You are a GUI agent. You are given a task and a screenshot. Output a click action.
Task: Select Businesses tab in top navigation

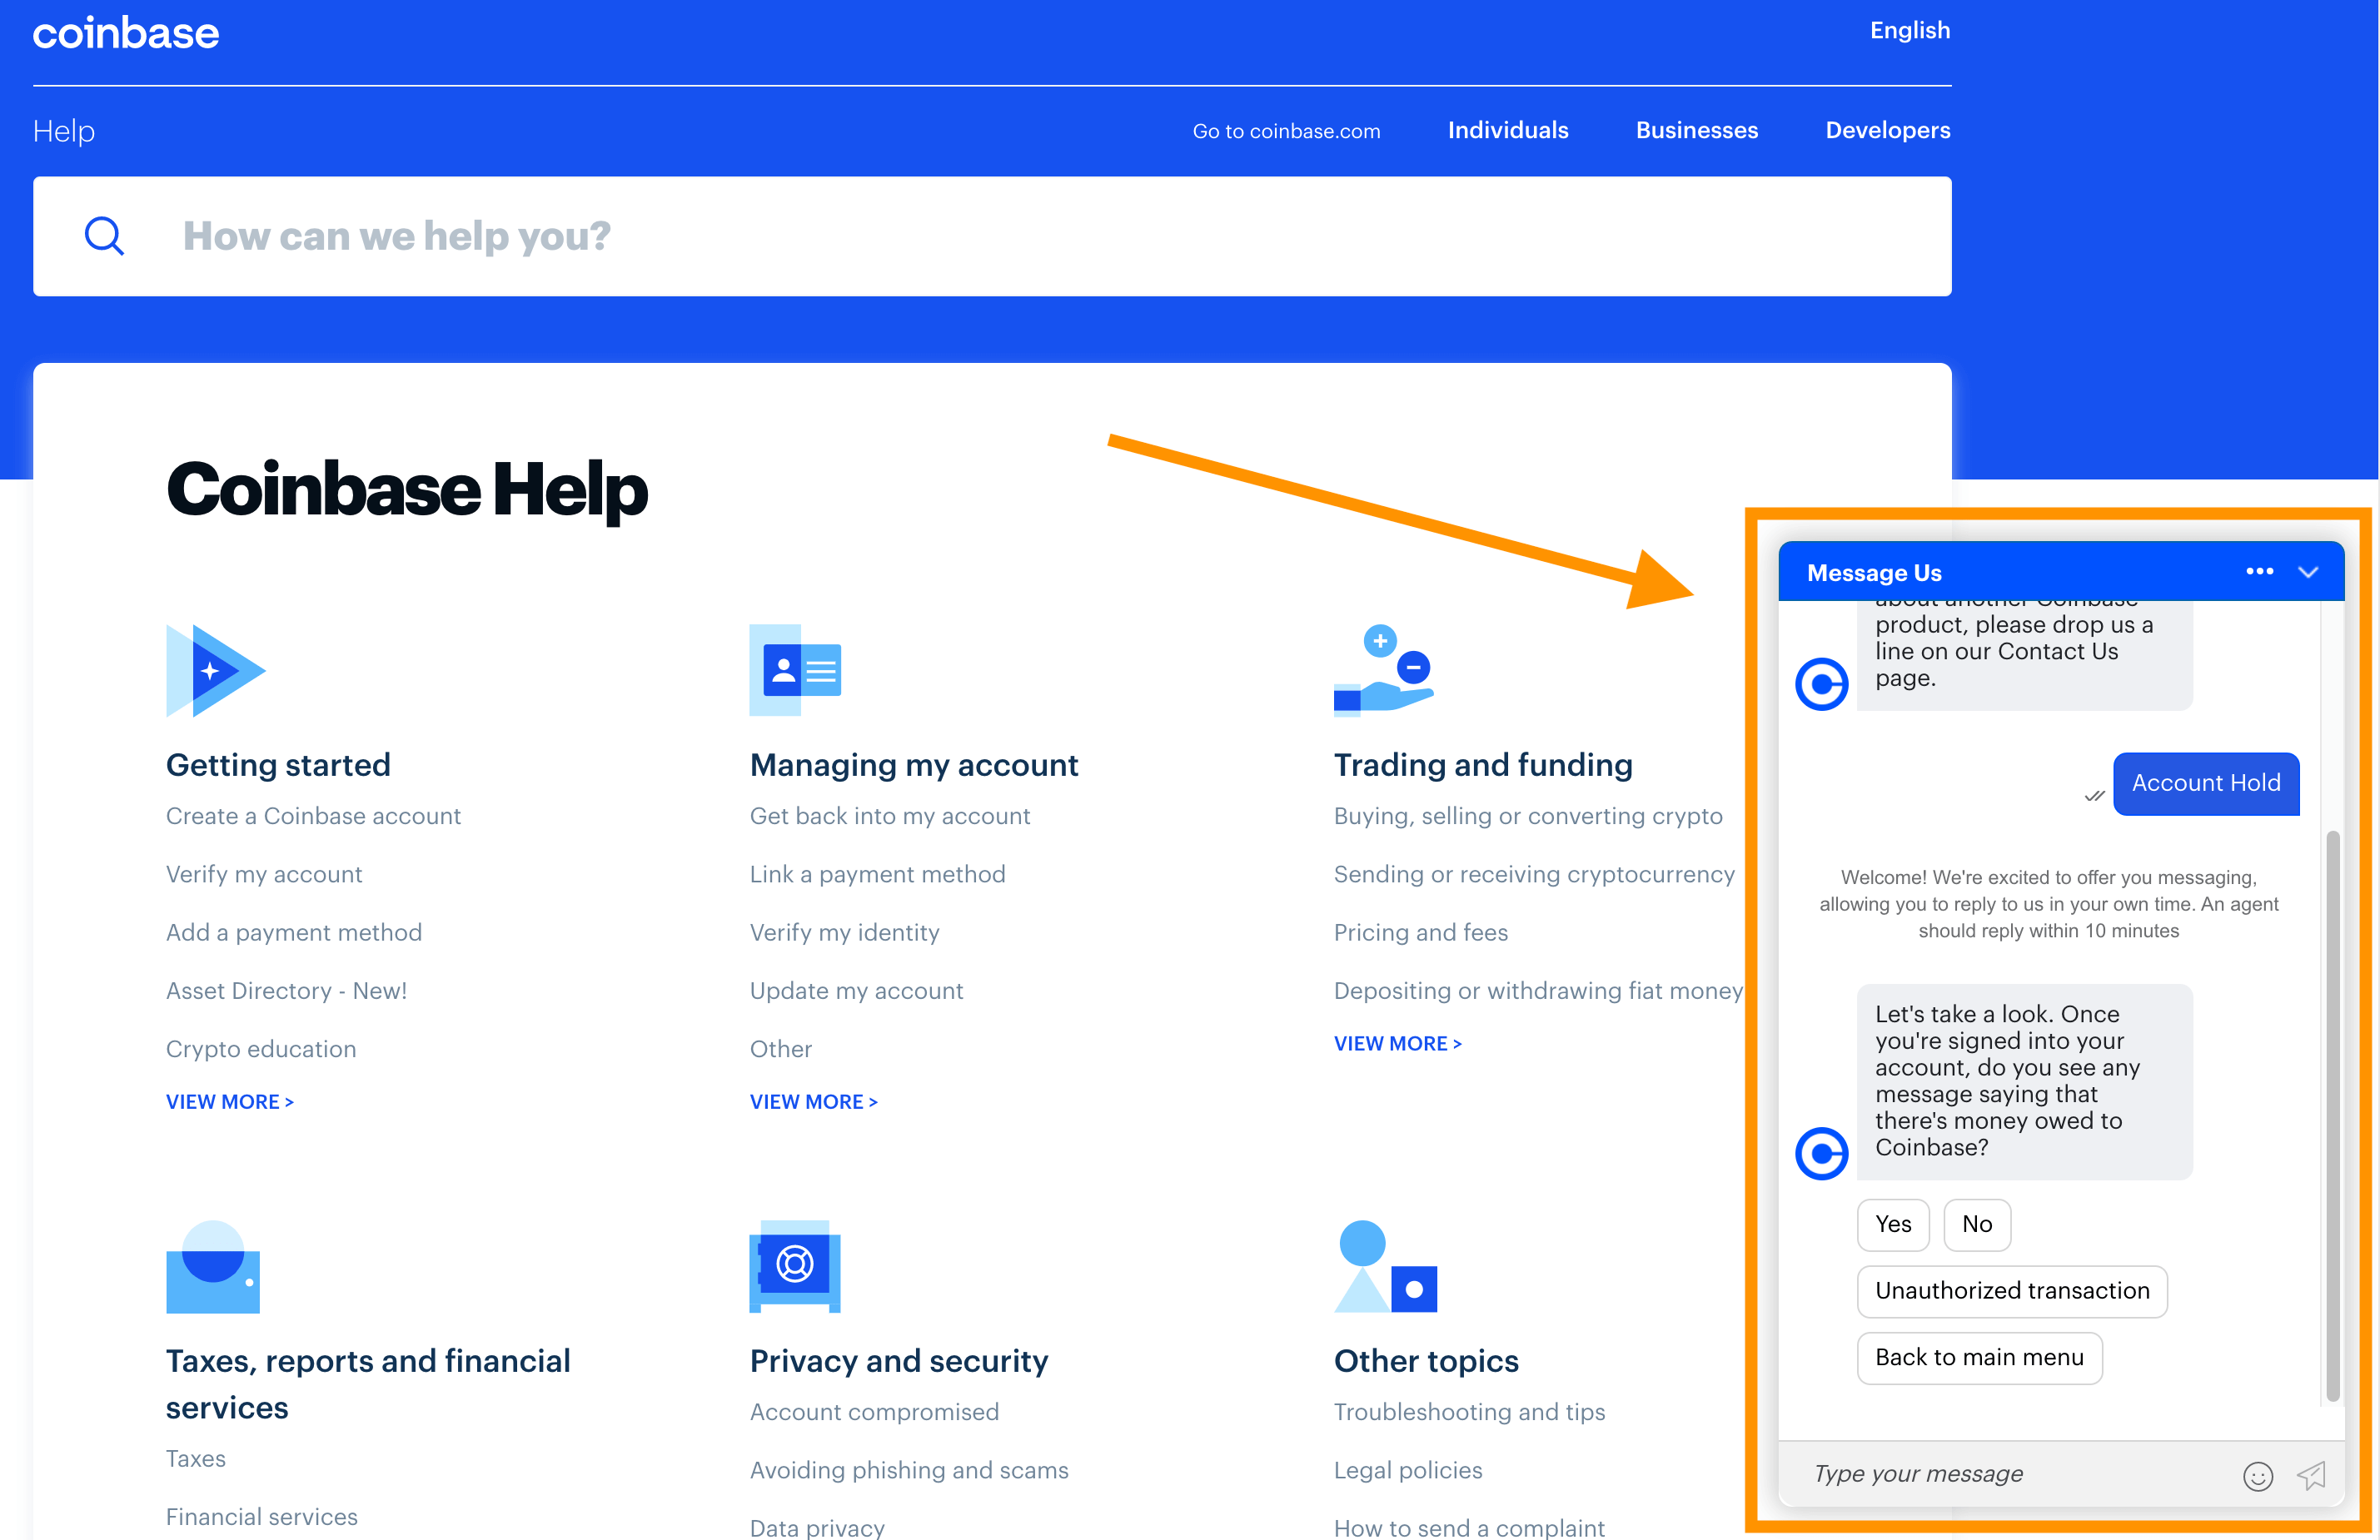click(1698, 130)
